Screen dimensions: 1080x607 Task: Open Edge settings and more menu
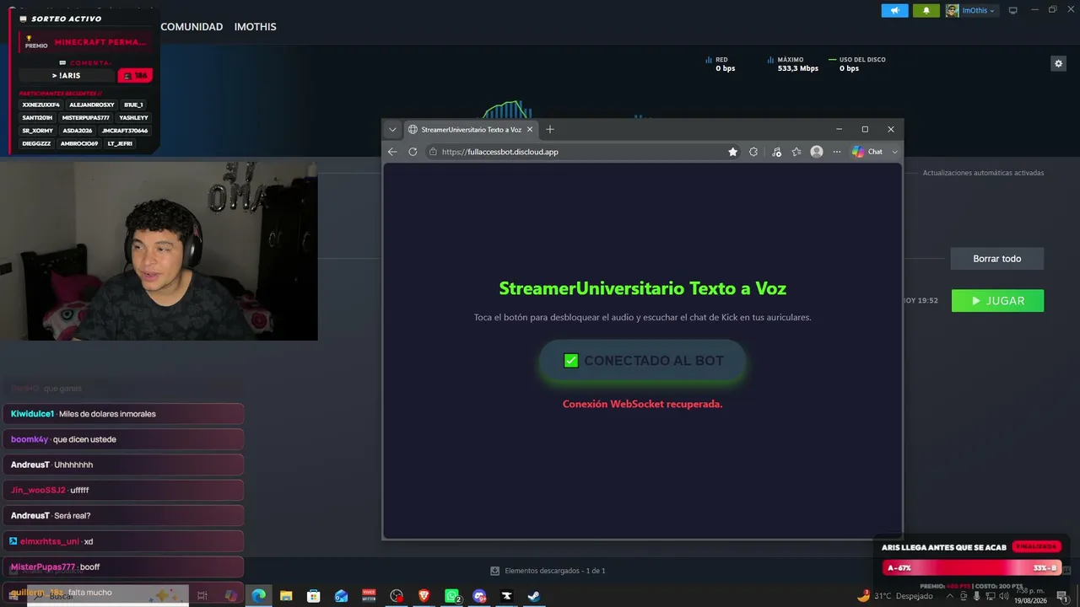[837, 152]
